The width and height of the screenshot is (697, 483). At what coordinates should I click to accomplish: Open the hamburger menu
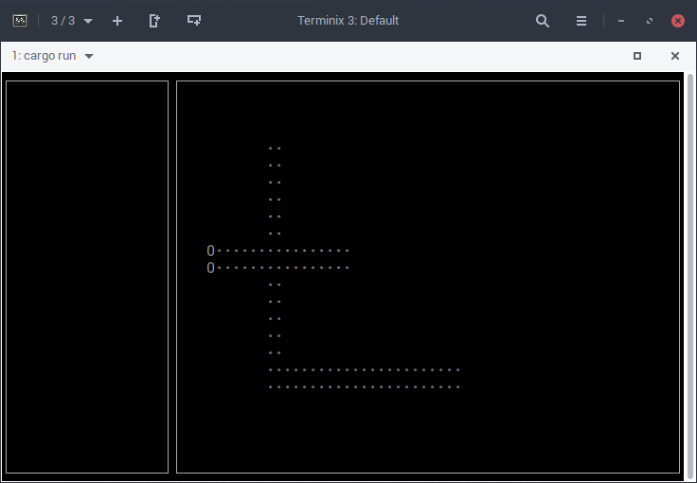(x=581, y=21)
